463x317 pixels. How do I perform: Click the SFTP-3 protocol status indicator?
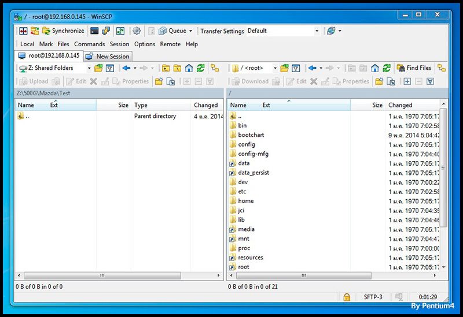[x=373, y=297]
